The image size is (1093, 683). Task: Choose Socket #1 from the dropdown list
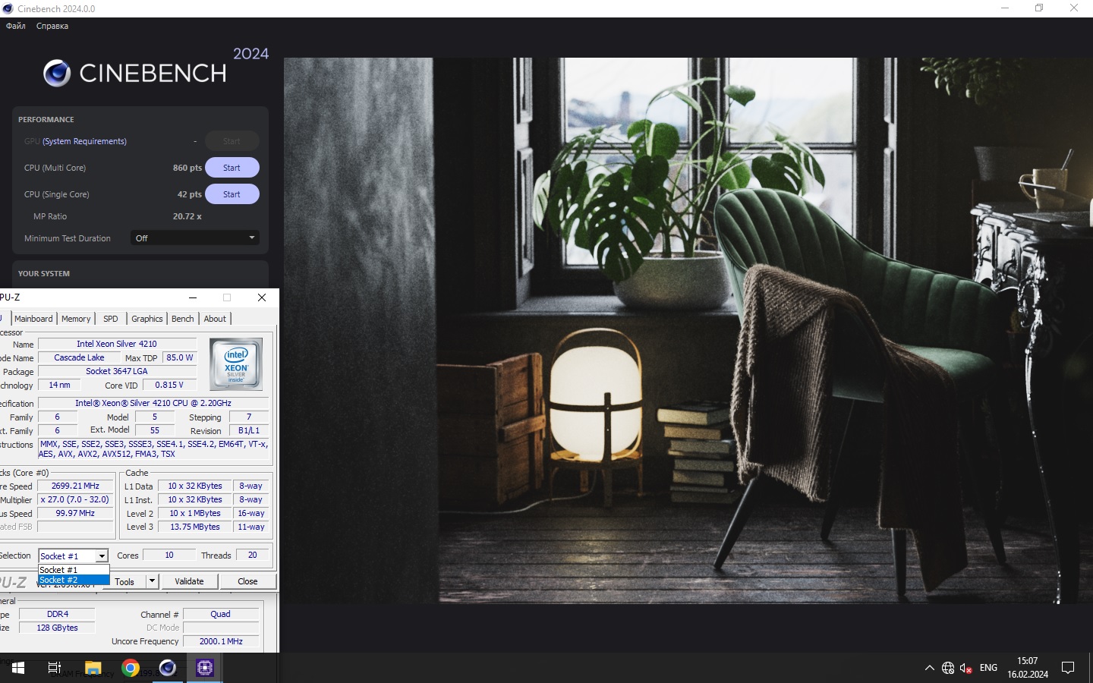pos(74,570)
